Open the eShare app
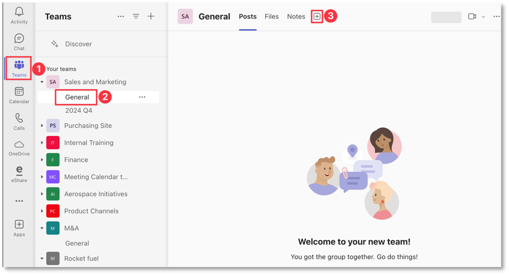The width and height of the screenshot is (509, 275). pos(19,174)
